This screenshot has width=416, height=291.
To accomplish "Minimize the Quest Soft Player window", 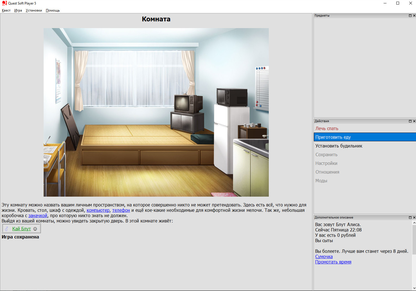I will coord(385,3).
